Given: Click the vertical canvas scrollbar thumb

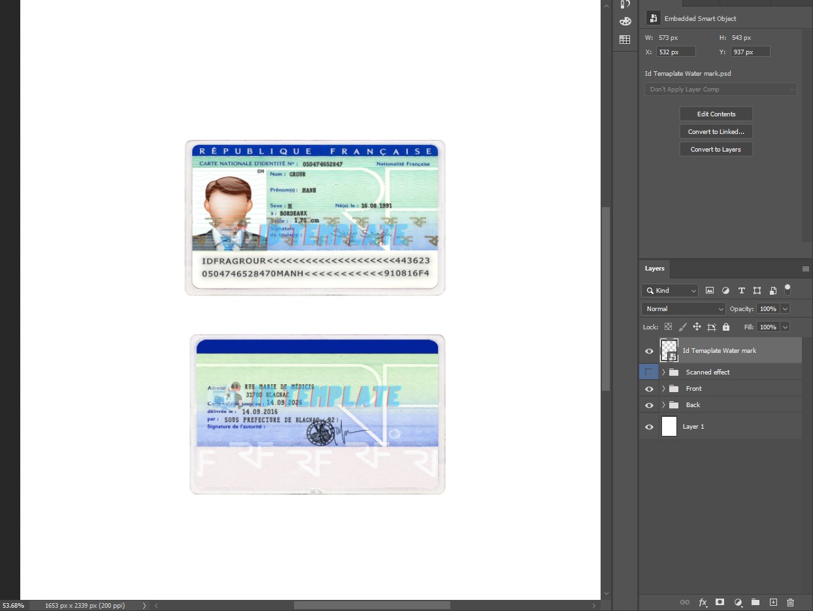Looking at the screenshot, I should tap(606, 299).
